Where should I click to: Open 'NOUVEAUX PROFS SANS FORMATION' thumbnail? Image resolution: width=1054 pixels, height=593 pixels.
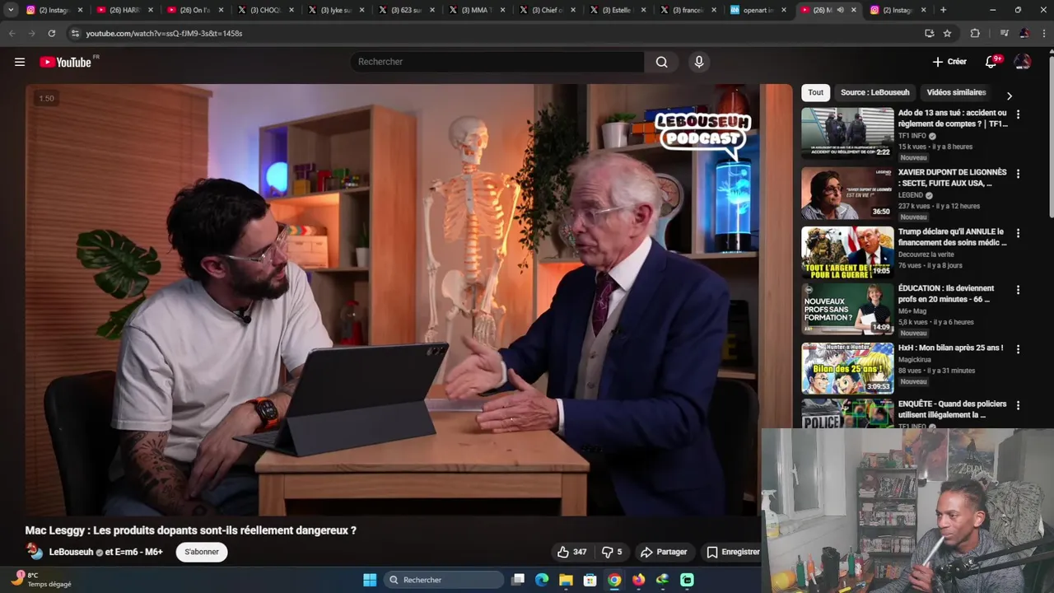(847, 309)
